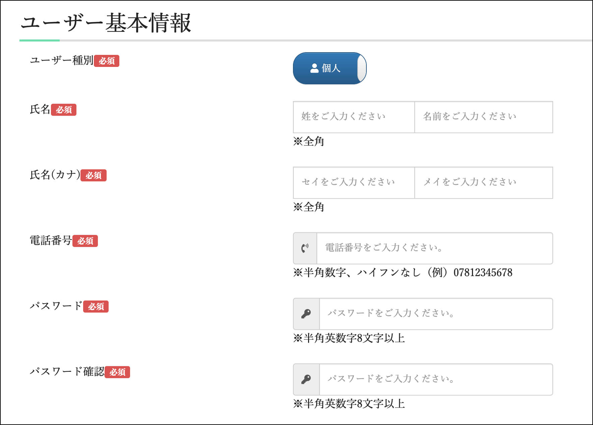This screenshot has height=425, width=593.
Task: Focus the 姓をご入力ください field
Action: (354, 117)
